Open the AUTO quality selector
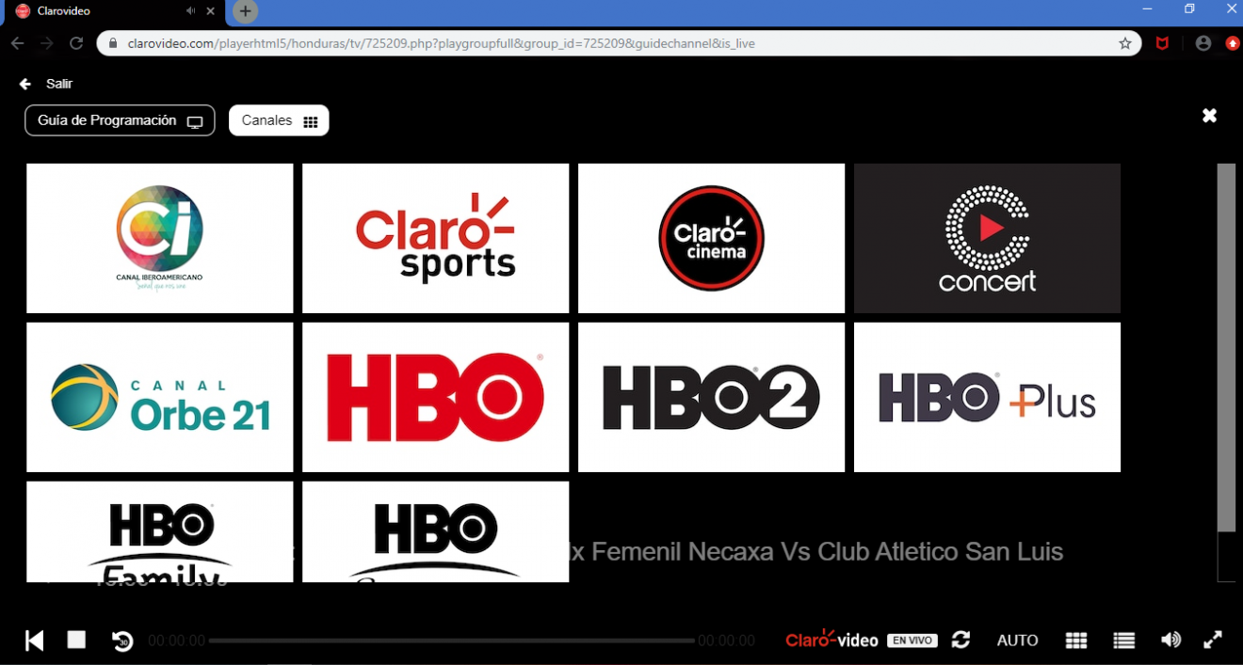This screenshot has width=1243, height=665. (x=1017, y=641)
